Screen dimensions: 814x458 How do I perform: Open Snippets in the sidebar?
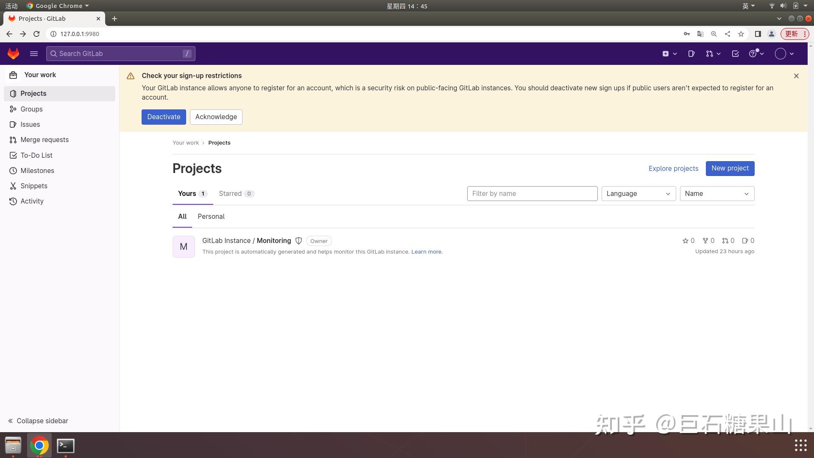[59, 186]
